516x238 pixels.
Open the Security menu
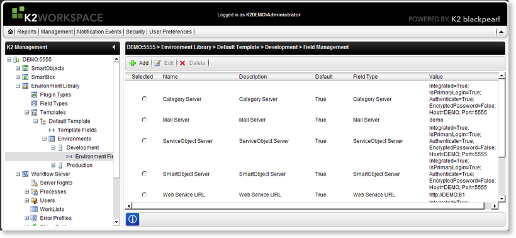pyautogui.click(x=135, y=32)
